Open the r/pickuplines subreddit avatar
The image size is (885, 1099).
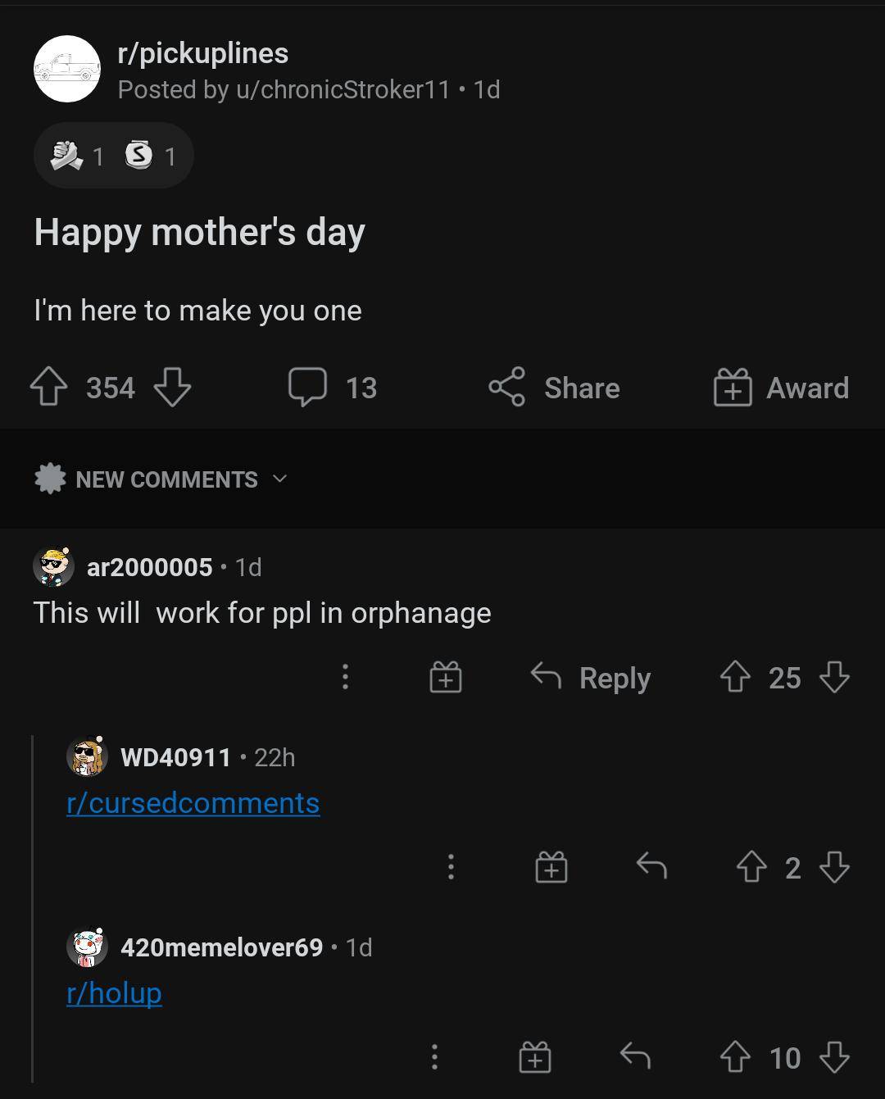[x=67, y=70]
